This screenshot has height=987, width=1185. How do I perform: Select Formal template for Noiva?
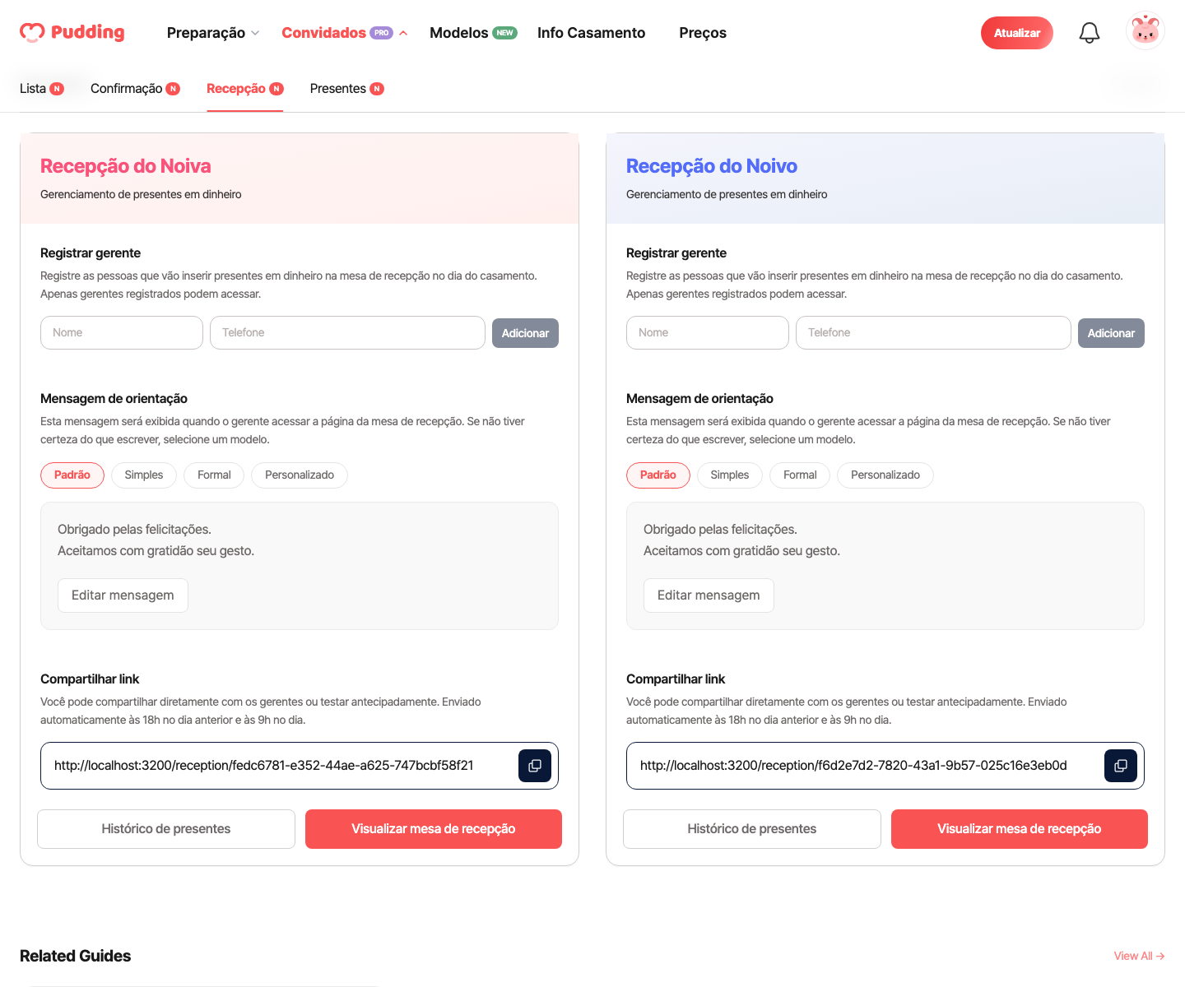coord(214,475)
